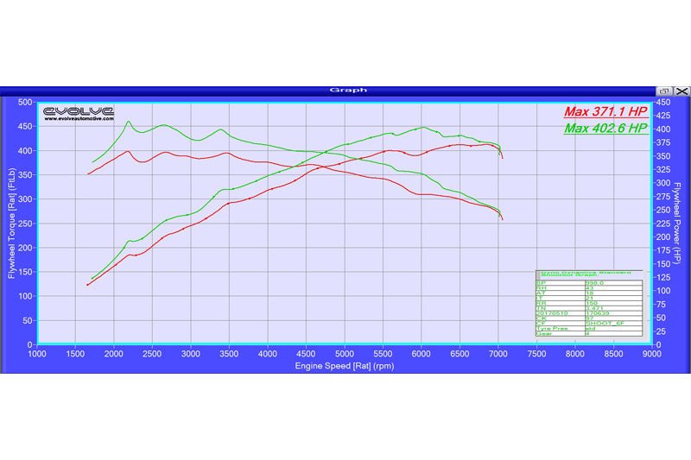
Task: Open the www.evolveautomotive.com link text
Action: (79, 121)
